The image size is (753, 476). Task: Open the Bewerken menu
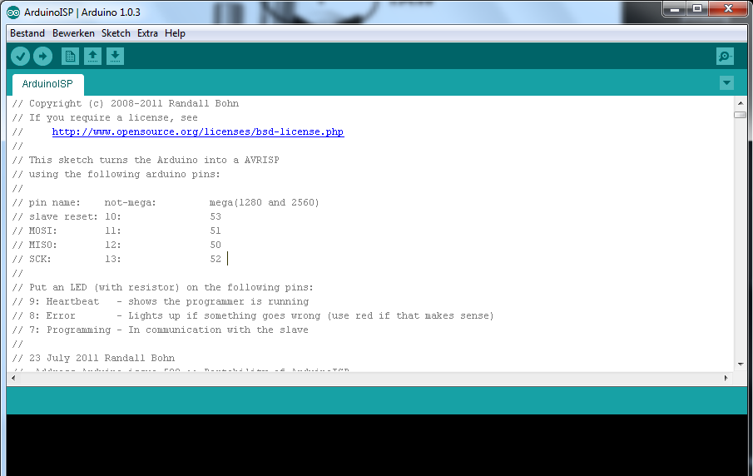coord(73,33)
